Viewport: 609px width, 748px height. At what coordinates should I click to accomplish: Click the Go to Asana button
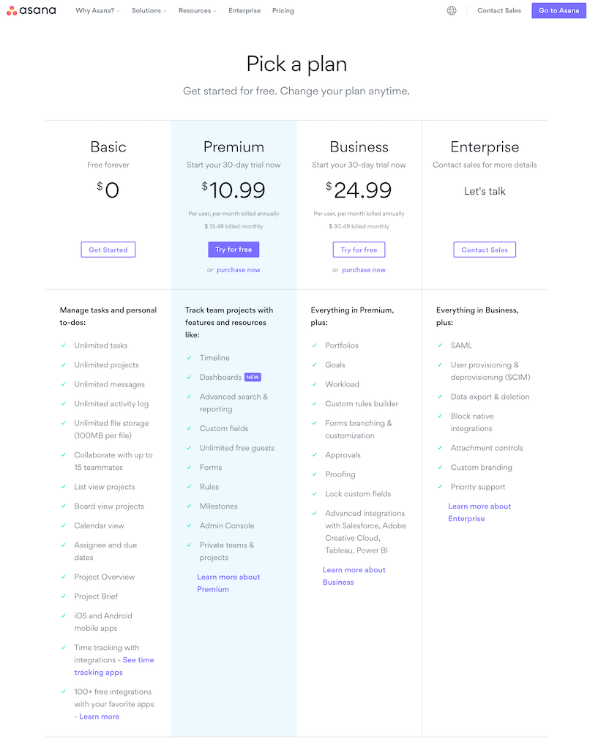click(x=558, y=10)
